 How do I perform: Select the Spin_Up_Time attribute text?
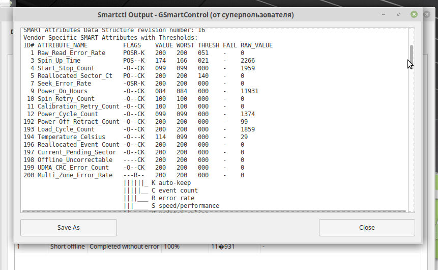point(59,61)
